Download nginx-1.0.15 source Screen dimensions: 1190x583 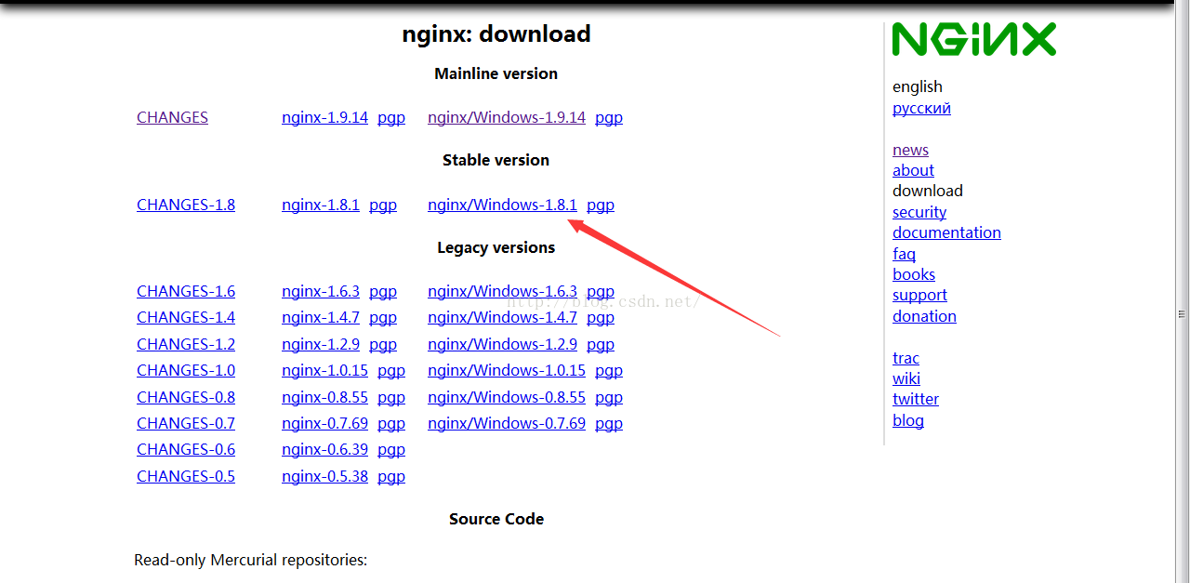click(324, 370)
